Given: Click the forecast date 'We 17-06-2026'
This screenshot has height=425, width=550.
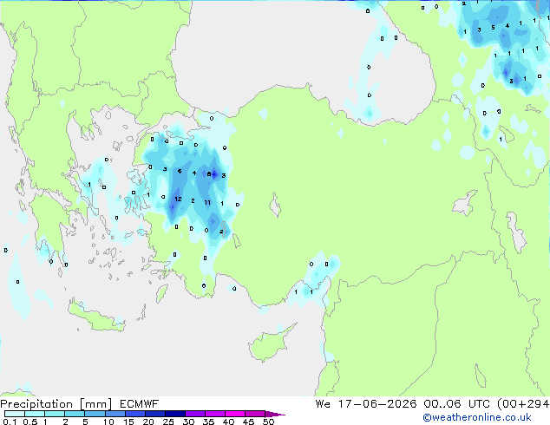Looking at the screenshot, I should click(366, 404).
